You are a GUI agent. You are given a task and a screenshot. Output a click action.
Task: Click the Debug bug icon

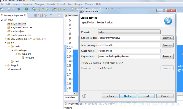click(x=19, y=9)
